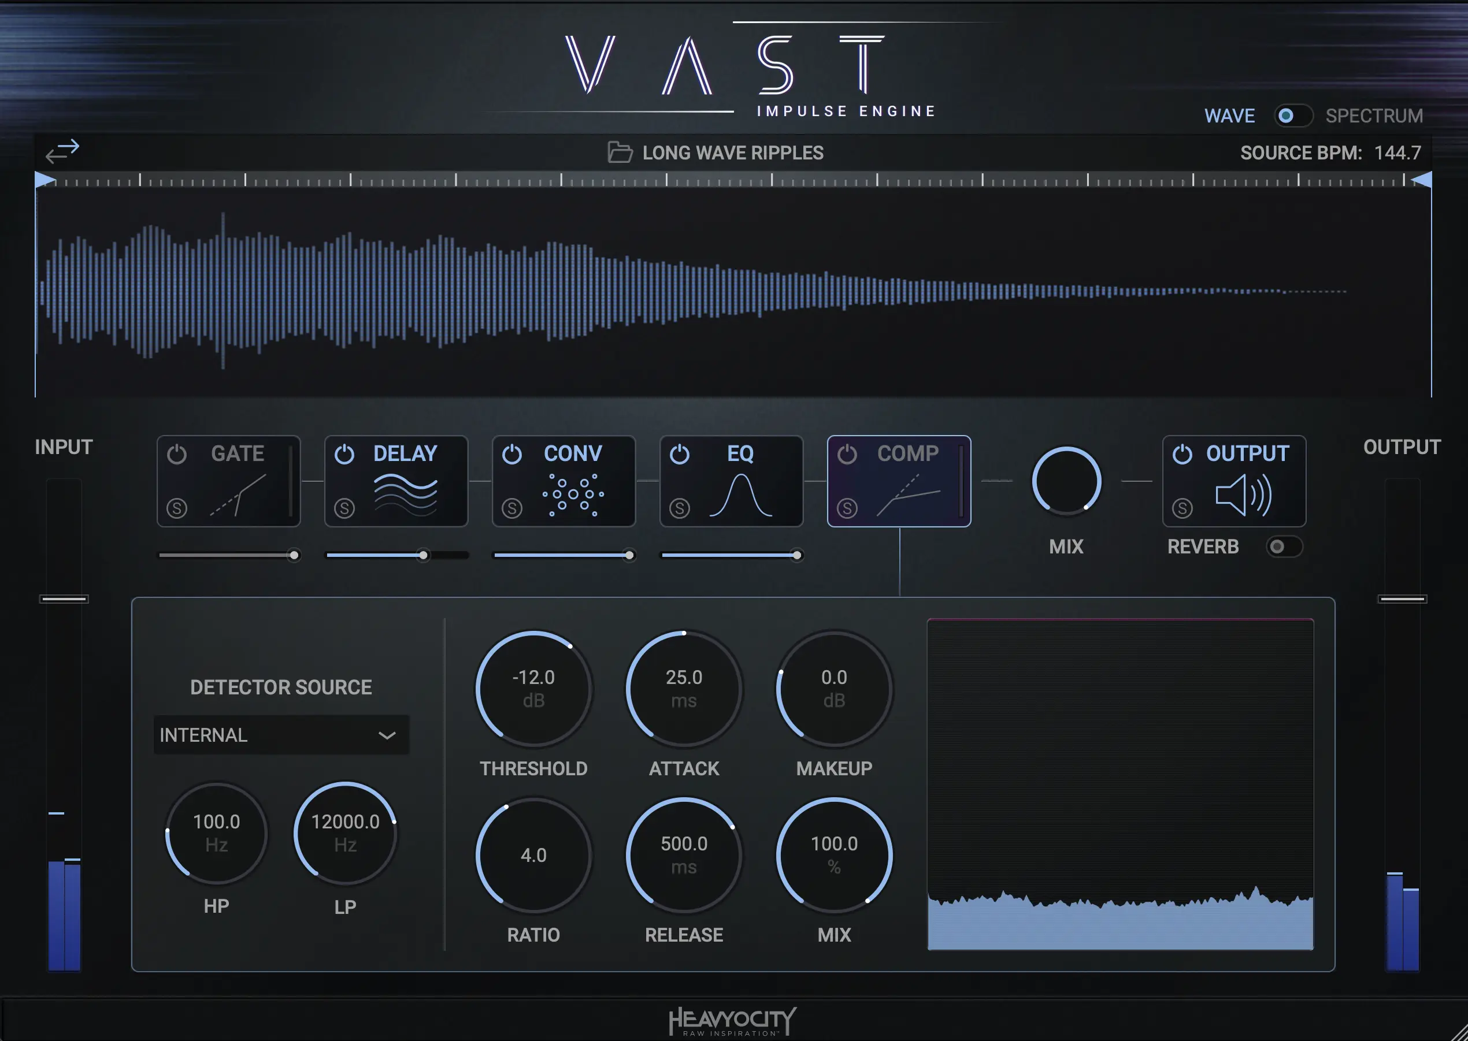Click the main MIX knob

(x=1066, y=481)
